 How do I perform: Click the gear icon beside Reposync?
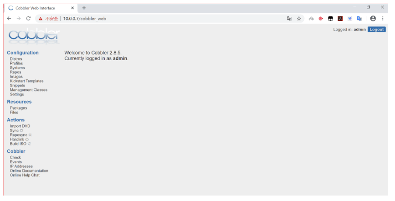(x=30, y=135)
